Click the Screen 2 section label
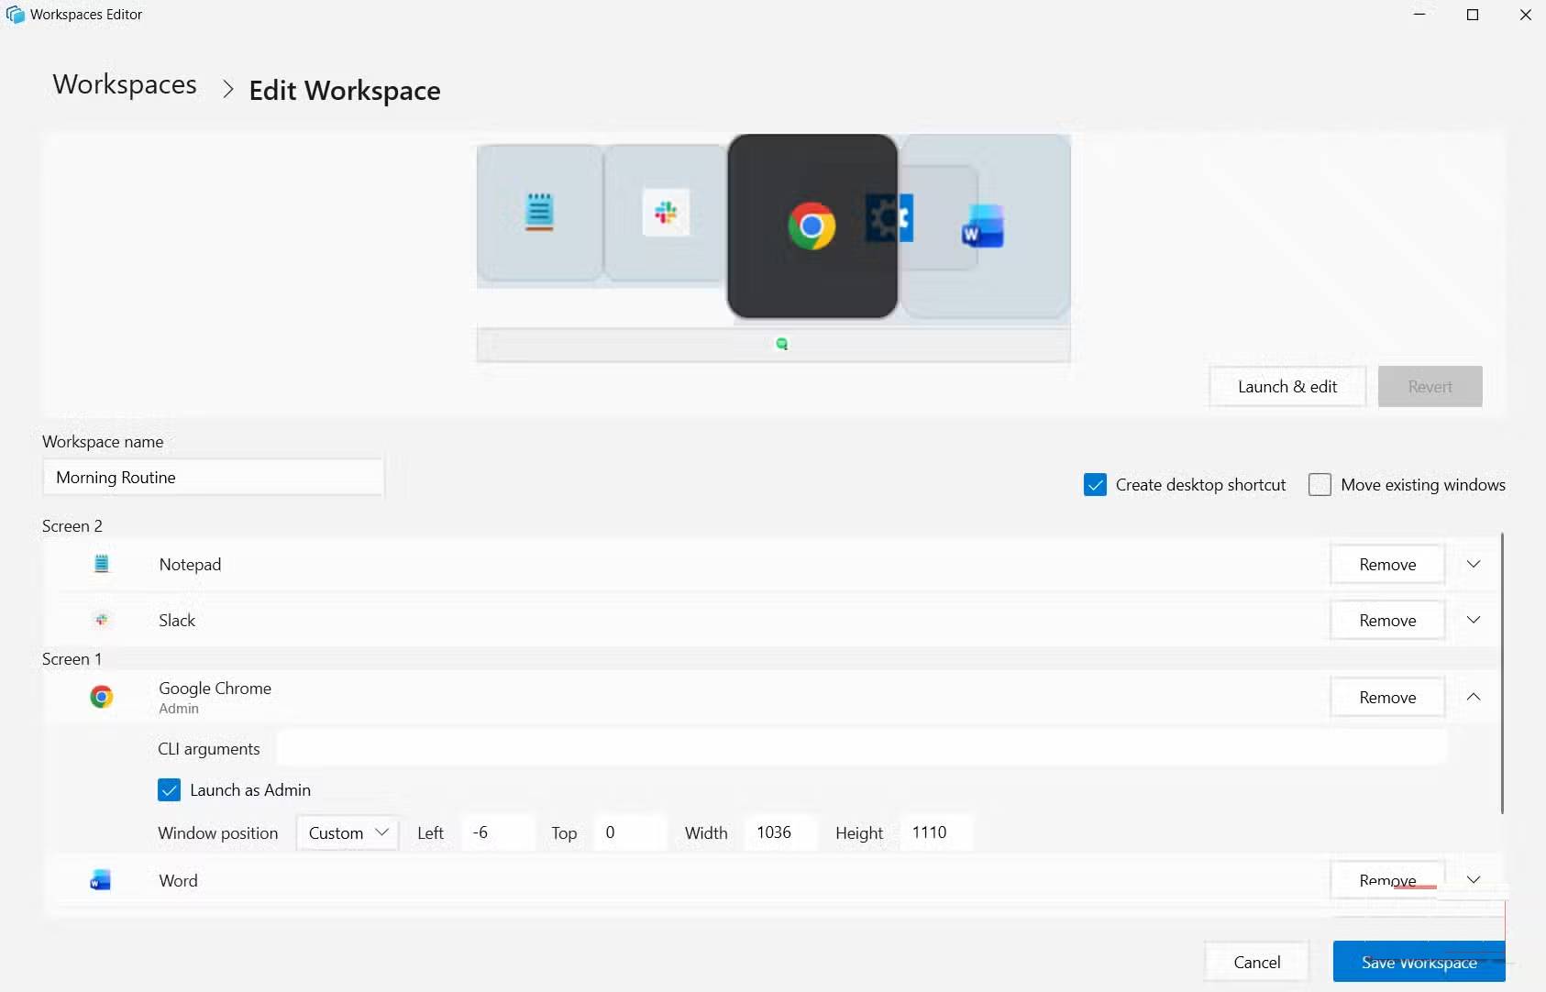The width and height of the screenshot is (1546, 992). click(x=72, y=525)
